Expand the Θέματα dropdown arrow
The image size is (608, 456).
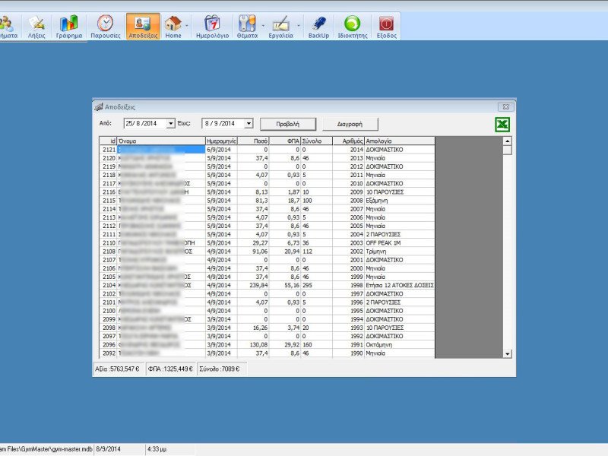point(263,26)
